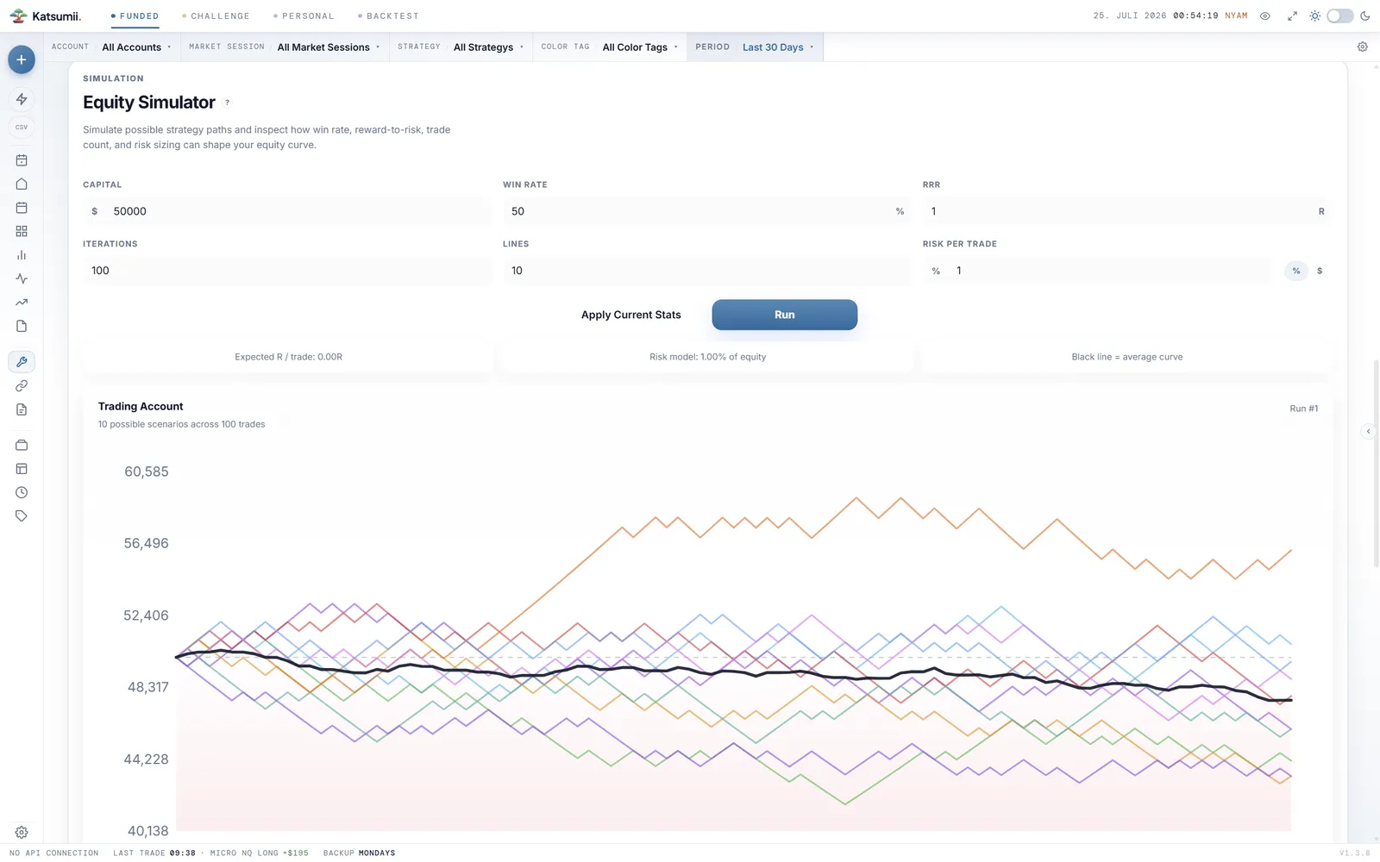Viewport: 1380px width, 862px height.
Task: Switch to the Challenge tab
Action: [216, 16]
